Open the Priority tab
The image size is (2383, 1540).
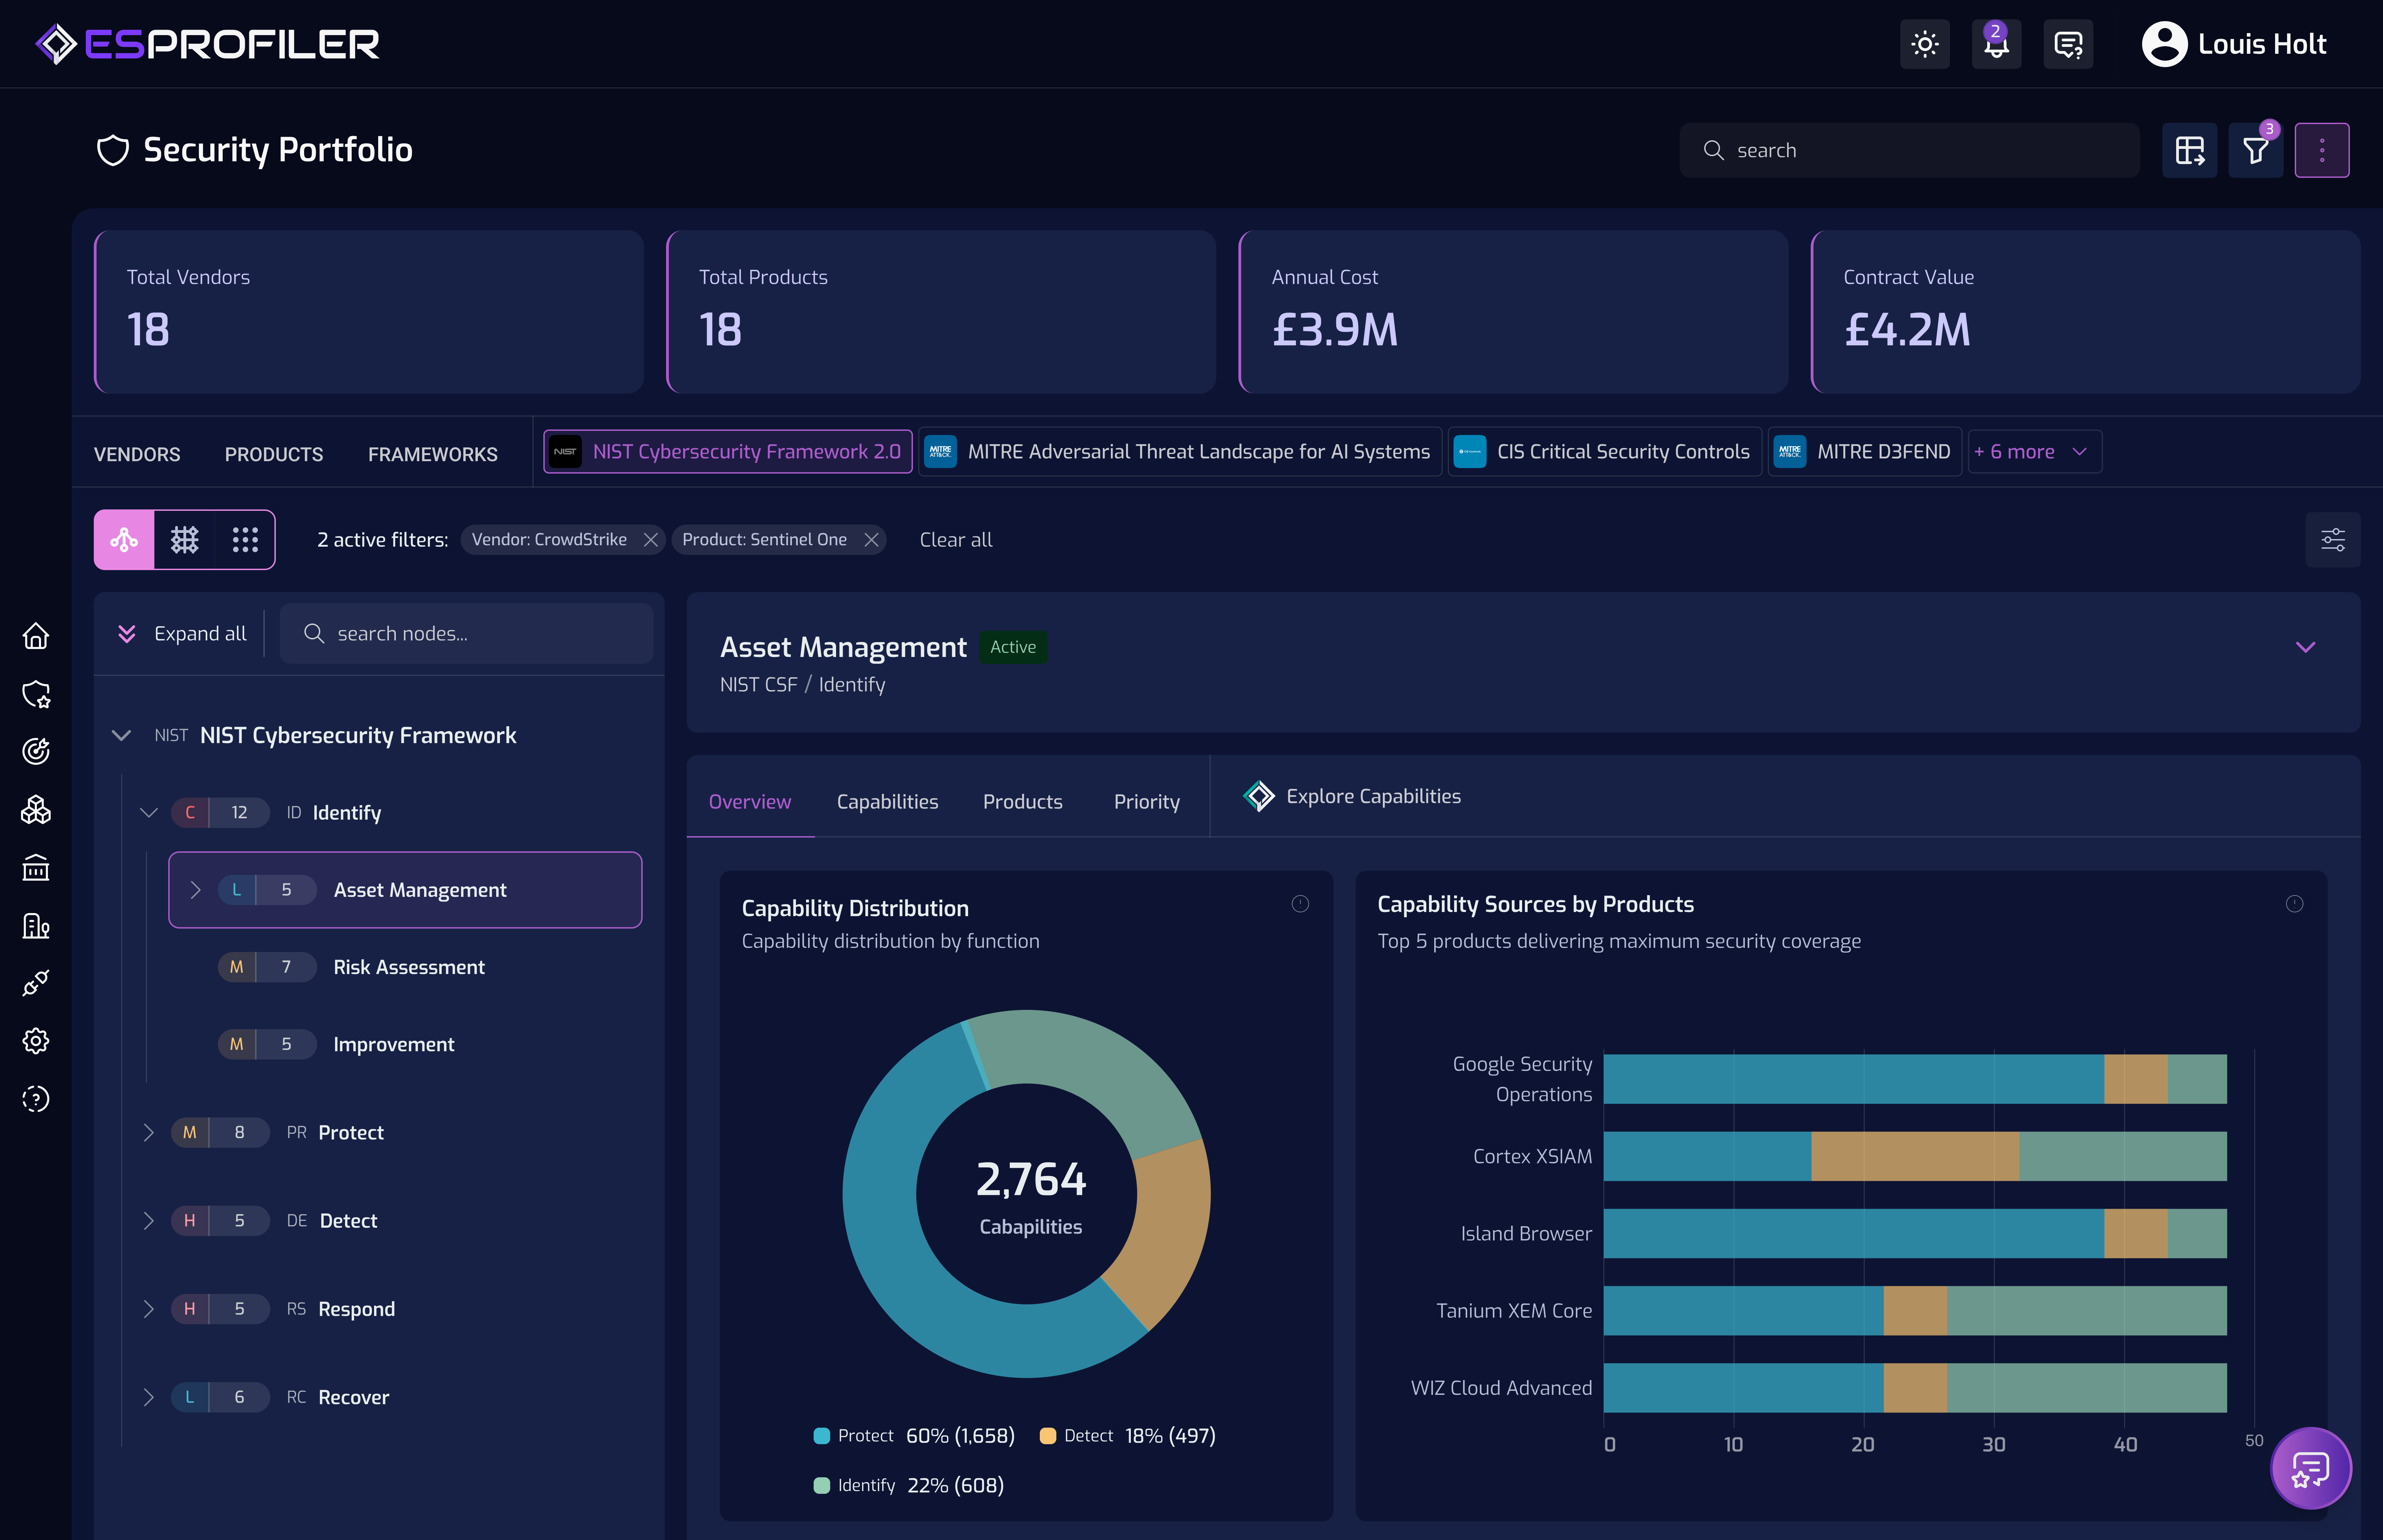click(x=1147, y=802)
